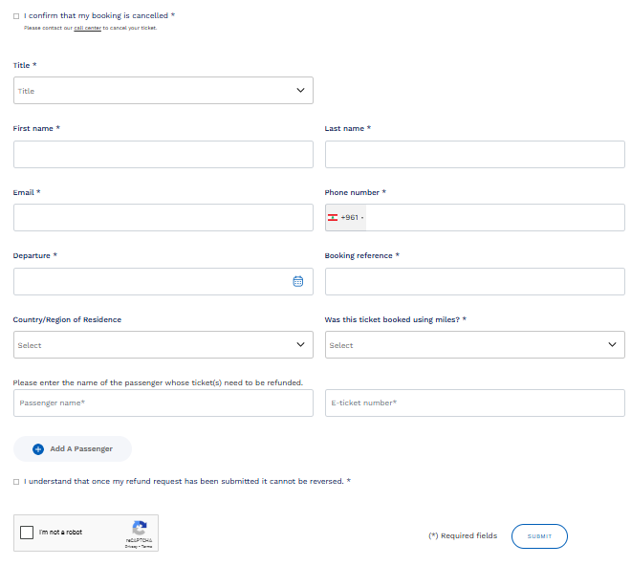The height and width of the screenshot is (566, 631).
Task: Focus the Last name text box
Action: (x=474, y=155)
